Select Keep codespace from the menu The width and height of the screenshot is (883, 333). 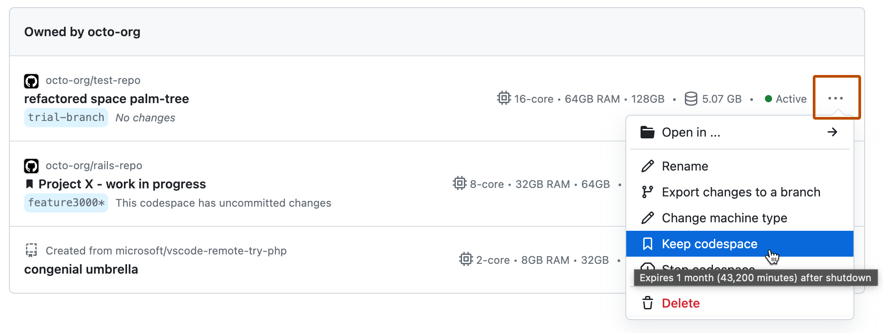click(x=709, y=244)
